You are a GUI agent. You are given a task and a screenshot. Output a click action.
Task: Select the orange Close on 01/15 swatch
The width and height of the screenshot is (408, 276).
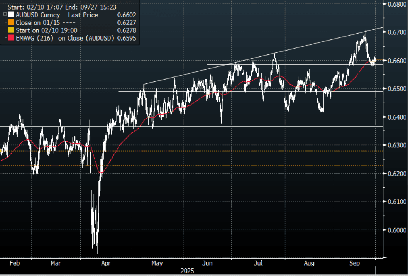pos(10,23)
